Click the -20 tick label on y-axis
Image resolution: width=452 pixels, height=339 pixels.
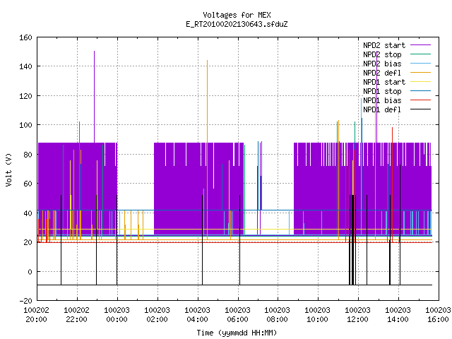pyautogui.click(x=25, y=301)
